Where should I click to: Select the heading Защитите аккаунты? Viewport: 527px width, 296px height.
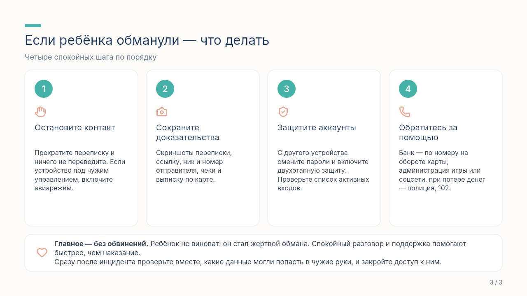point(317,127)
